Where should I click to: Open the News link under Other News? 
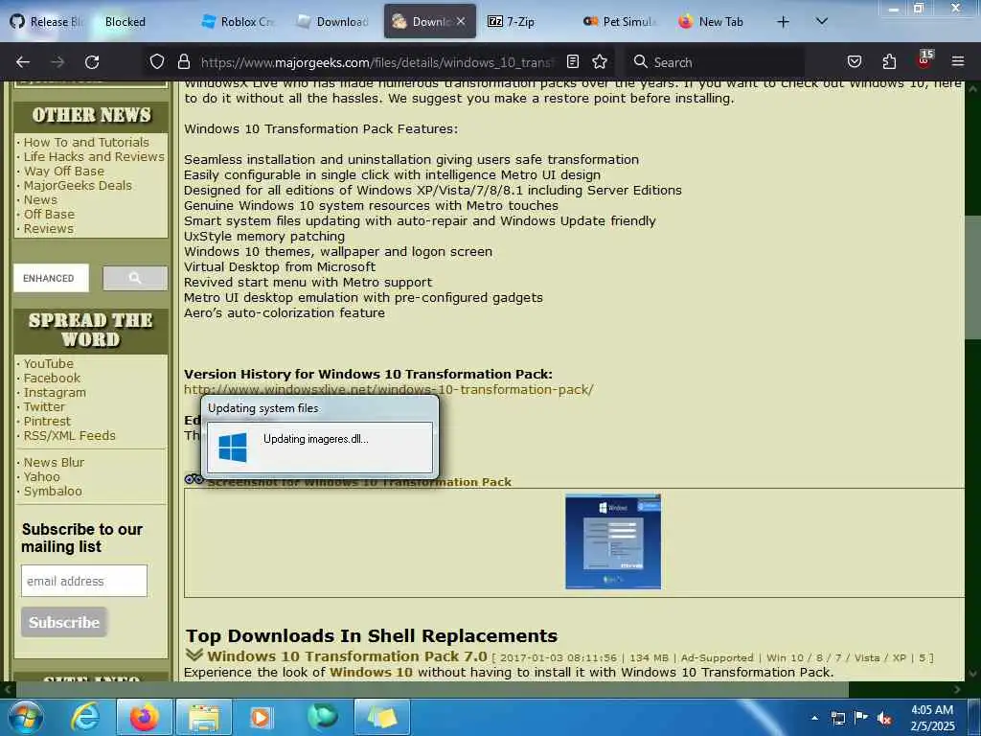pos(40,199)
